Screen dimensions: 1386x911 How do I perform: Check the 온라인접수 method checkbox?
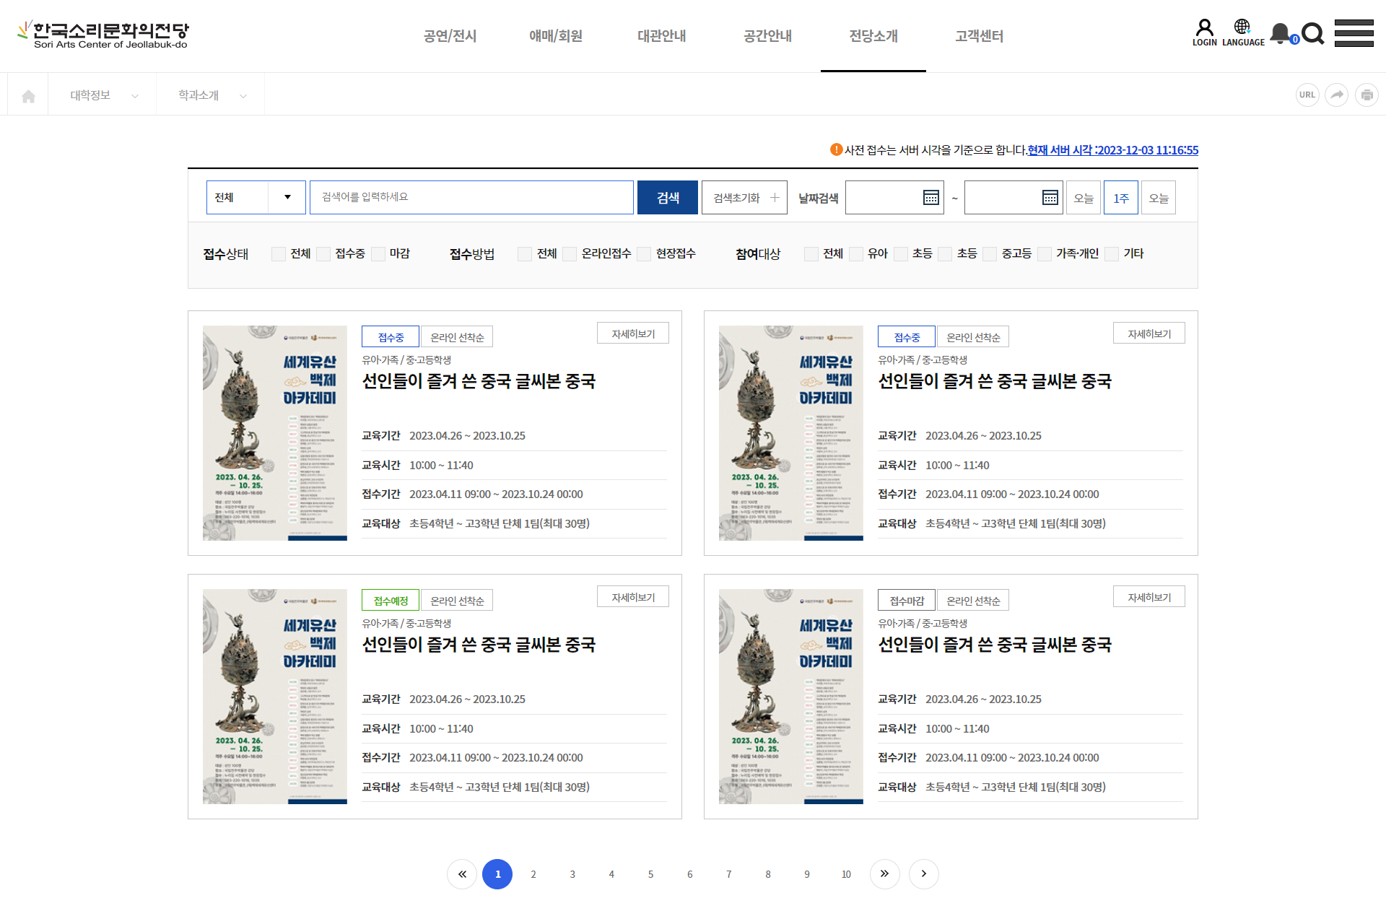coord(570,254)
